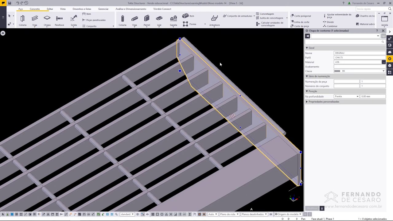
Task: Toggle the eye visibility icon beside Planos desalinhados
Action: [271, 214]
